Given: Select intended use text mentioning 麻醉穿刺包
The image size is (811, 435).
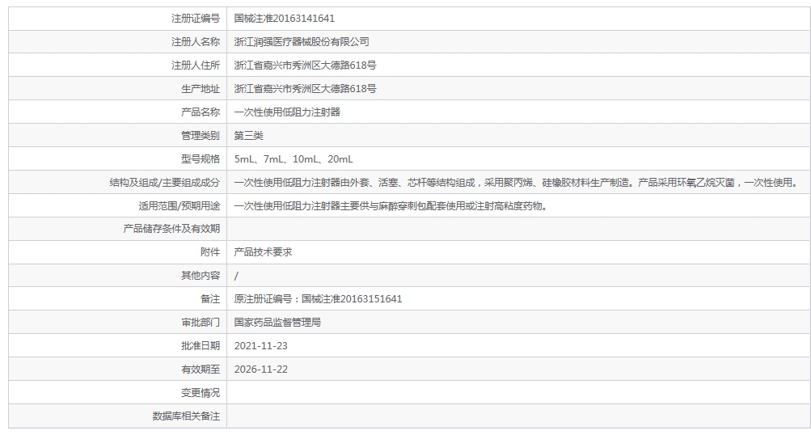Looking at the screenshot, I should click(x=391, y=206).
